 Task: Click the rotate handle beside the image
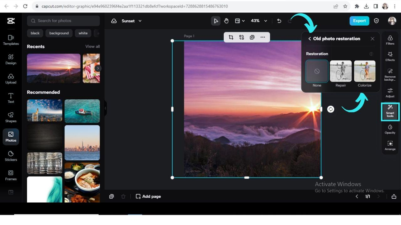pyautogui.click(x=331, y=109)
